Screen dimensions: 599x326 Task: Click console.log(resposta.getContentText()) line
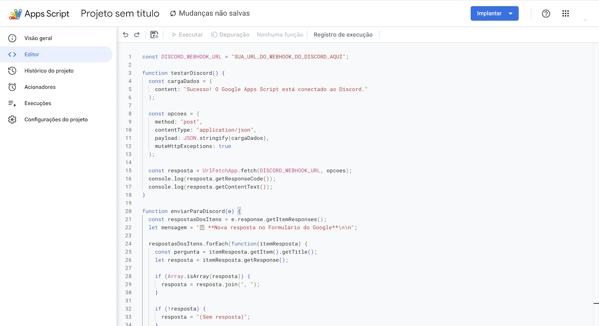(x=211, y=187)
